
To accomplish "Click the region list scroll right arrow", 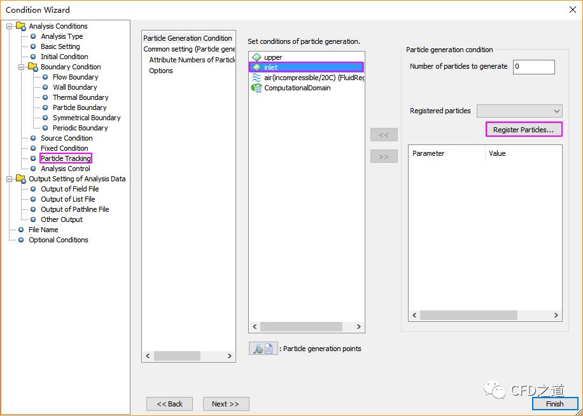I will pyautogui.click(x=359, y=326).
